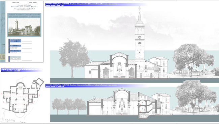Click the round rosette window on tower shaft

click(139, 53)
